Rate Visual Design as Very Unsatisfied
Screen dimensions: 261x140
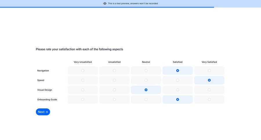point(83,90)
